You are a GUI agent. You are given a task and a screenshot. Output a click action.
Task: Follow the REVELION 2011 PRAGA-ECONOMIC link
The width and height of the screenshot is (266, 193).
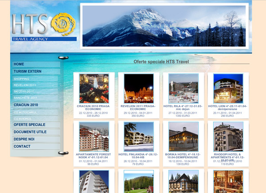(x=138, y=108)
